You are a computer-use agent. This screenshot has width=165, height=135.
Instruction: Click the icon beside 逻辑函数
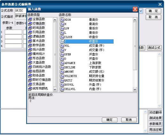(x=30, y=37)
